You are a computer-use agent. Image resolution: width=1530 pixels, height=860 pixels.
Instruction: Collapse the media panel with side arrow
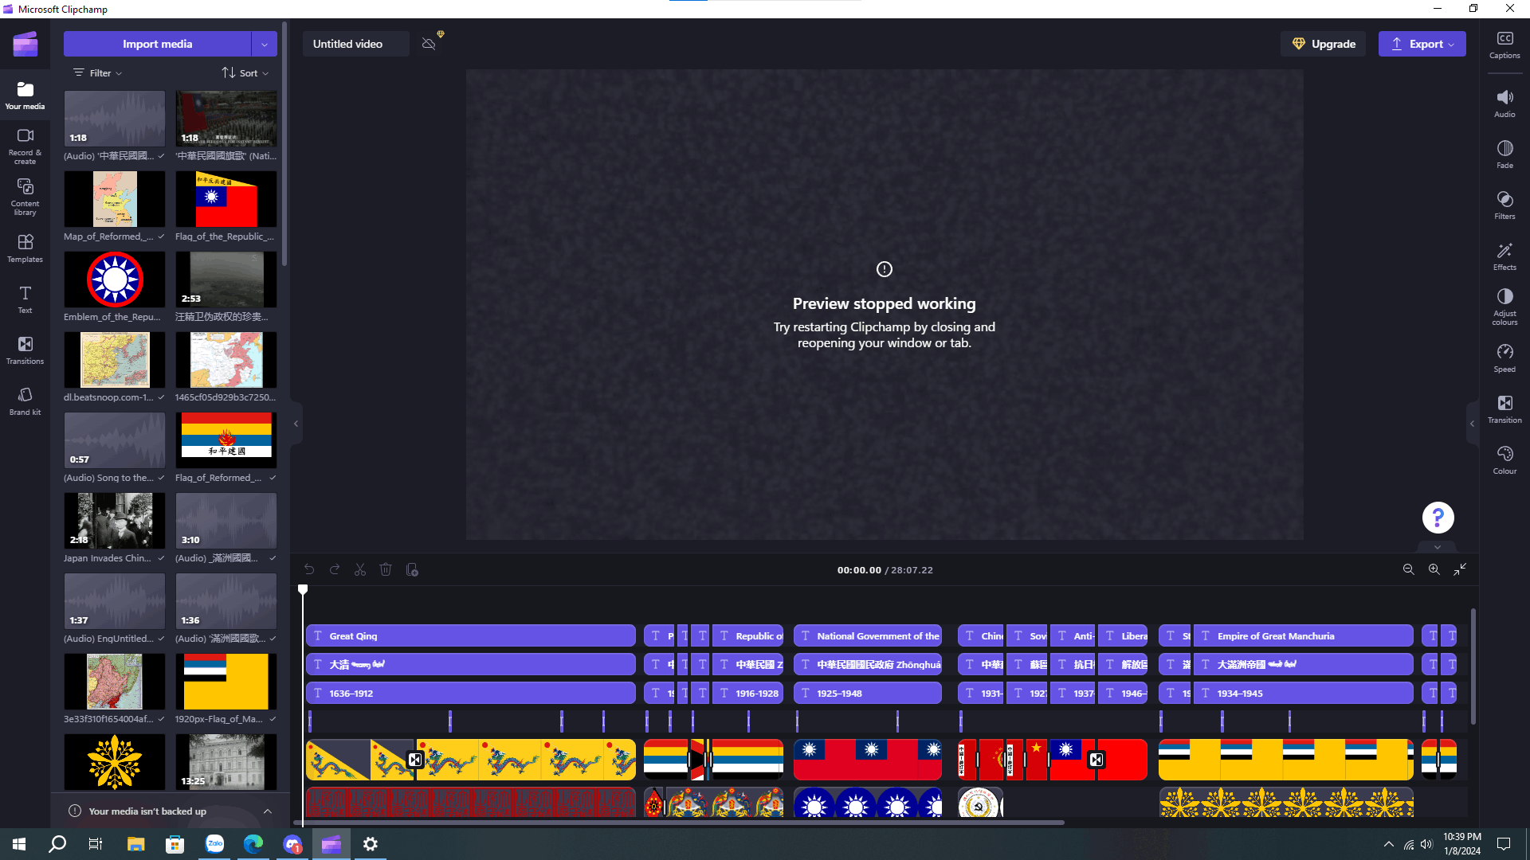tap(296, 424)
